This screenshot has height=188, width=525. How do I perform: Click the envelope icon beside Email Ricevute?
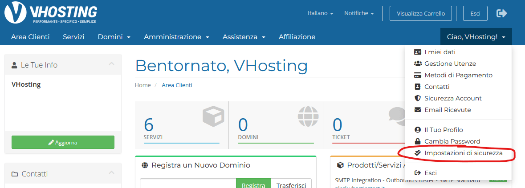click(x=417, y=109)
